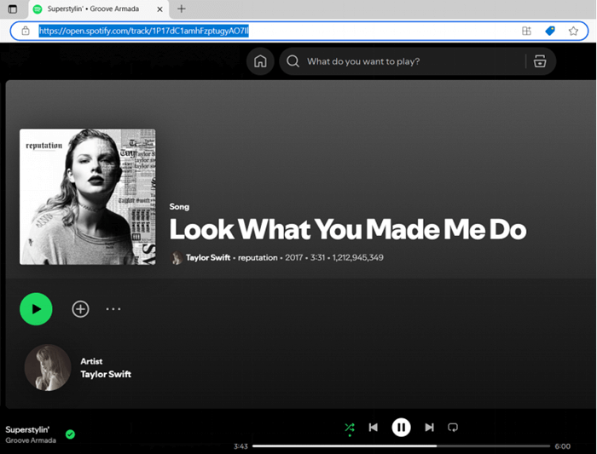Select the Superstylin' Groove Armada browser tab
The image size is (597, 454).
tap(99, 9)
